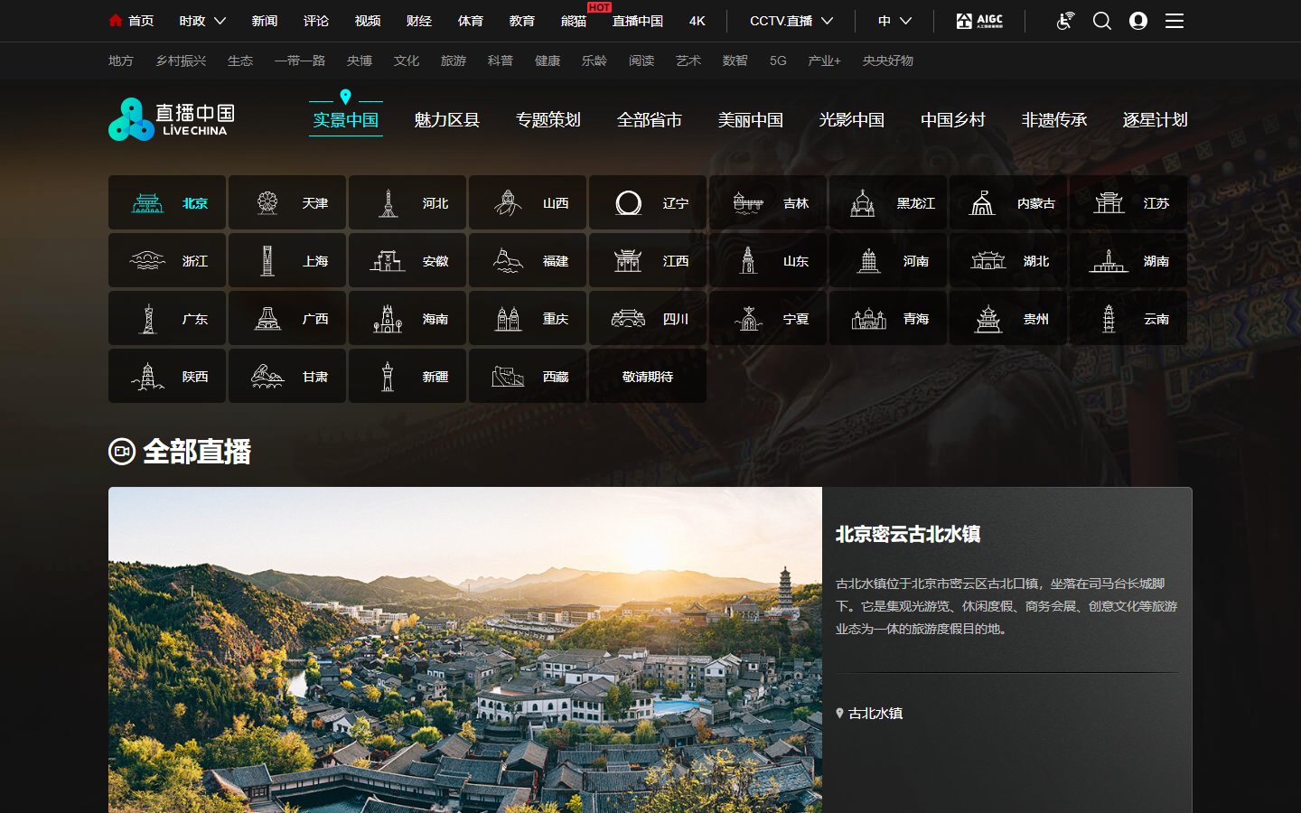
Task: Choose the 四川 panda tile
Action: [648, 318]
